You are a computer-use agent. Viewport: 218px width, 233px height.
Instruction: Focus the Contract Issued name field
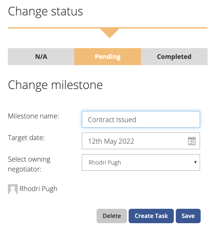click(x=141, y=119)
